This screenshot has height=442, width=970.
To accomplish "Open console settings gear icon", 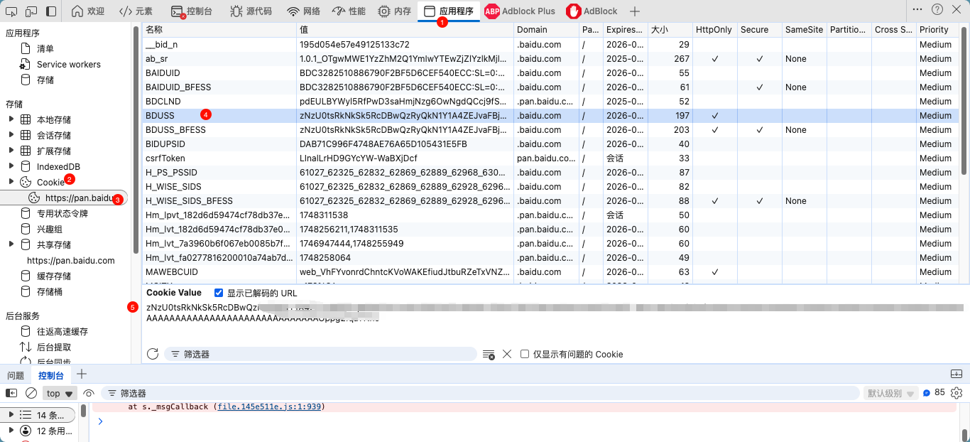I will coord(957,393).
